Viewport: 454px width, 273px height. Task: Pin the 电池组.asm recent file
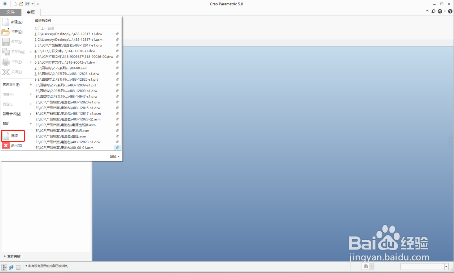[117, 131]
